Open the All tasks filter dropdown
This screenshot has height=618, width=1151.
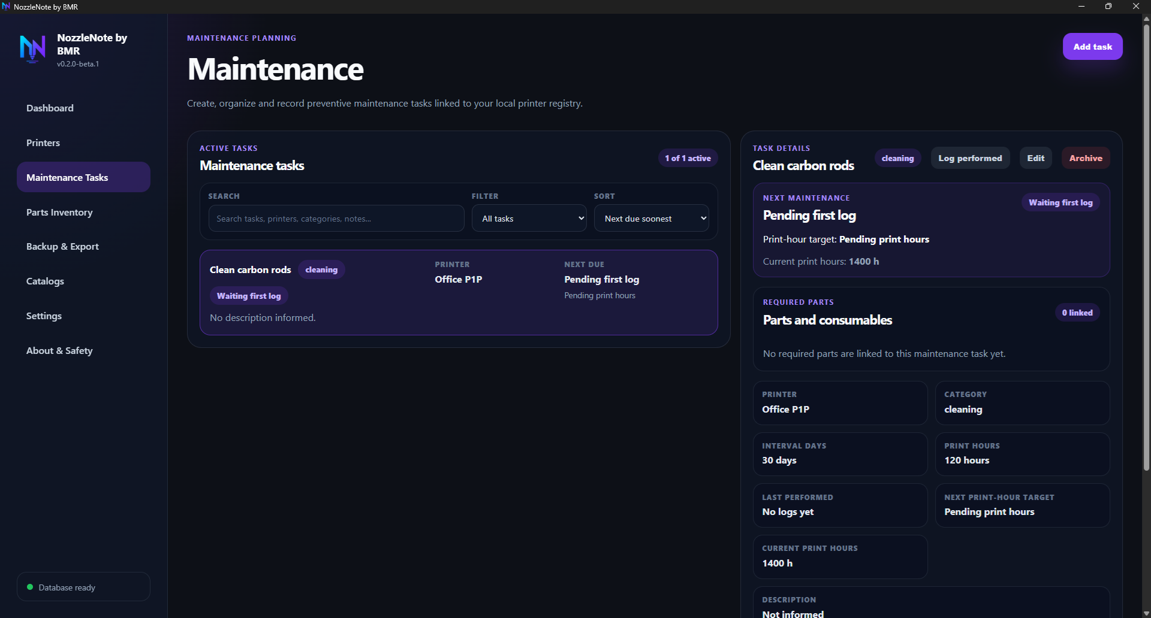530,219
